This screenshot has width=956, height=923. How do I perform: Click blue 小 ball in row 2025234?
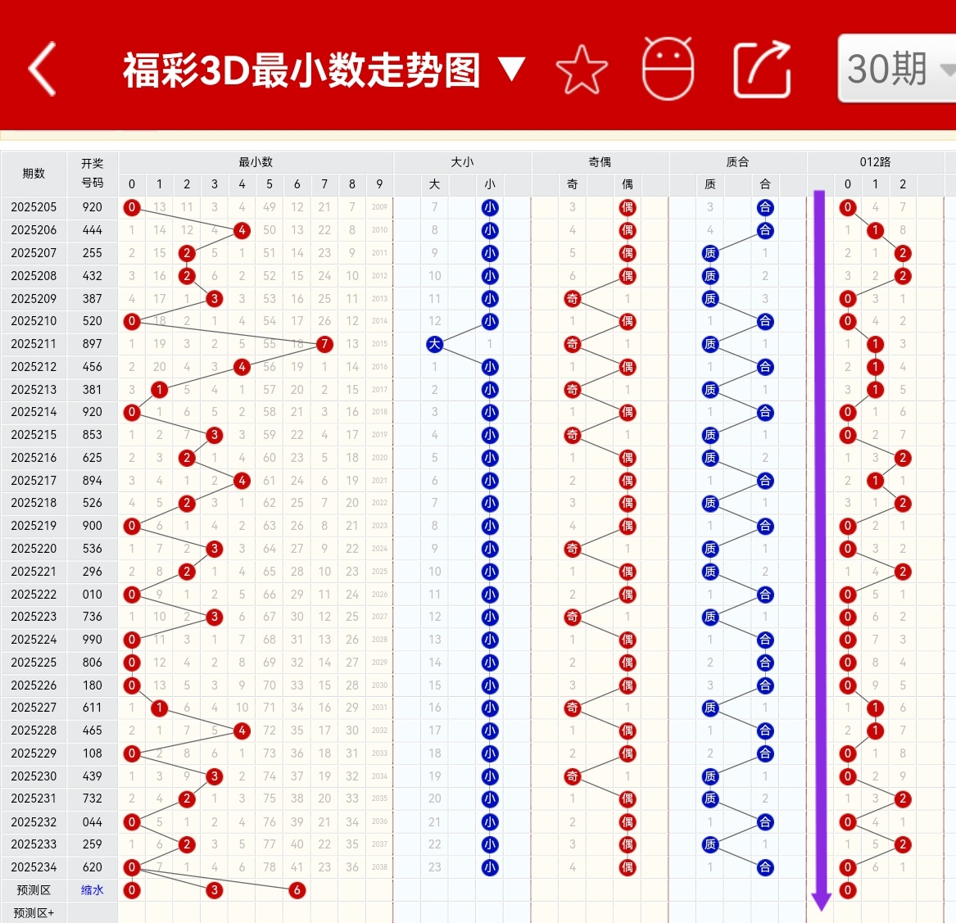[490, 867]
